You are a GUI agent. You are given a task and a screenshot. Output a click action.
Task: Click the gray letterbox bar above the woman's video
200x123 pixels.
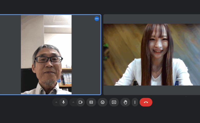click(151, 19)
